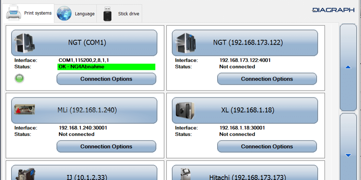Select the XL (192.168.1.18) print system
Viewport: 361px width, 180px height.
(245, 110)
